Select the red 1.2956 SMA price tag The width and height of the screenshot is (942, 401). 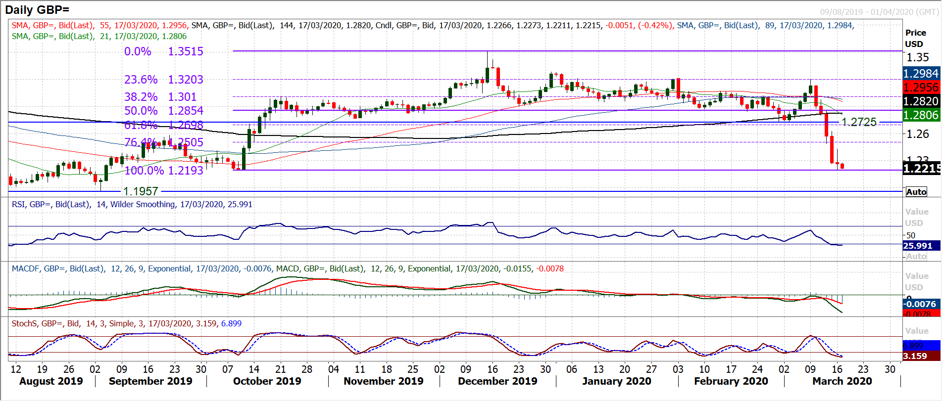pyautogui.click(x=921, y=87)
